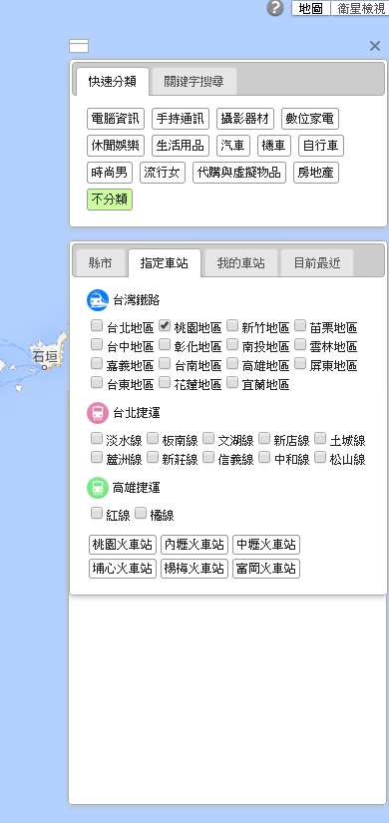Pick the 中壢火車站 station button

coord(266,545)
